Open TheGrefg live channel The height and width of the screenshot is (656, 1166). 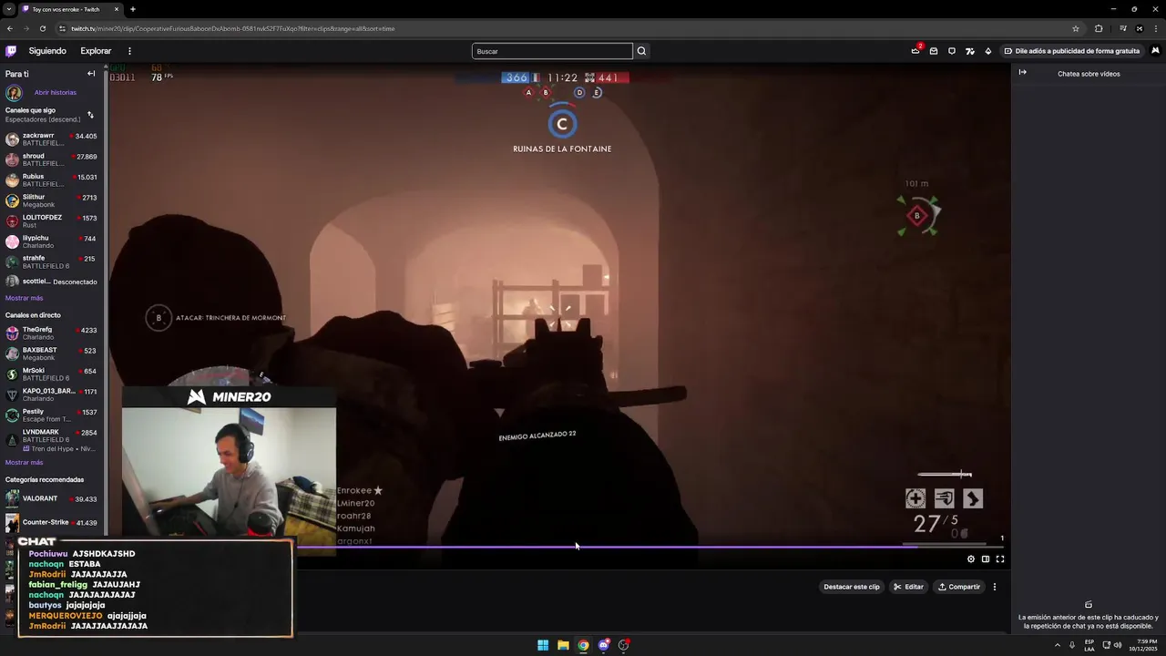pos(52,333)
